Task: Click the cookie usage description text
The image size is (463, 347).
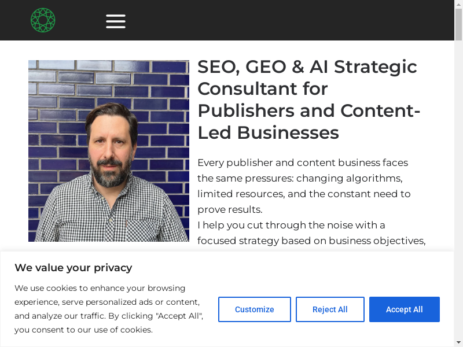Action: click(108, 309)
